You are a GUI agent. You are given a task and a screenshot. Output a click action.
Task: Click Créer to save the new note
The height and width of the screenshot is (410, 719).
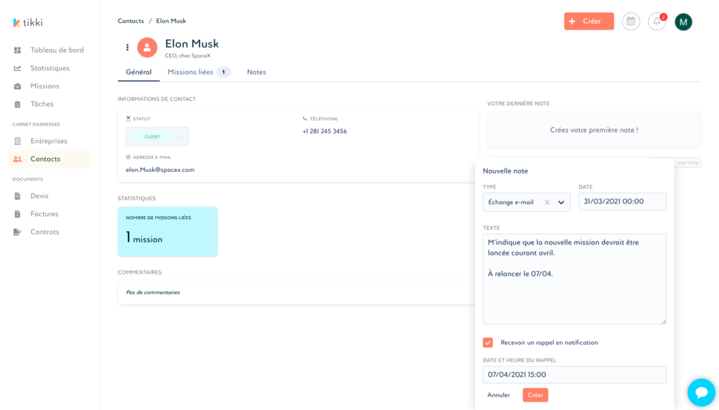click(x=535, y=395)
